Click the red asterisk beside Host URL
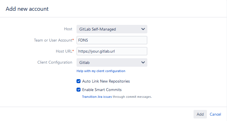 click(x=73, y=51)
